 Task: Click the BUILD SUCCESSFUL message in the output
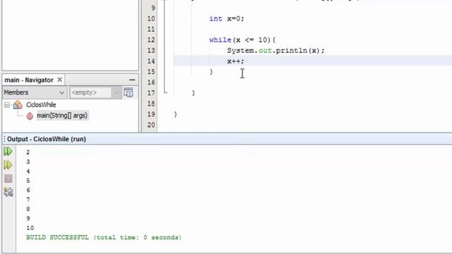point(104,238)
